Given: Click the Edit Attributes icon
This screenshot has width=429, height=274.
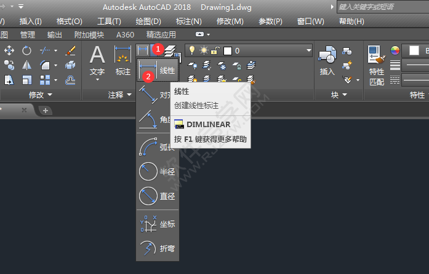Looking at the screenshot, I should coord(347,80).
